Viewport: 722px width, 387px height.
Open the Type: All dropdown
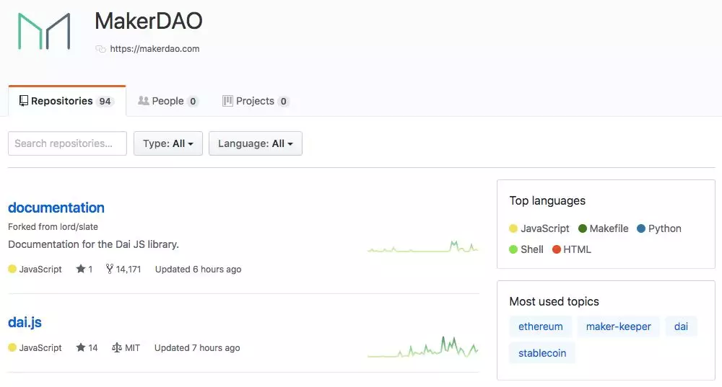(x=168, y=143)
